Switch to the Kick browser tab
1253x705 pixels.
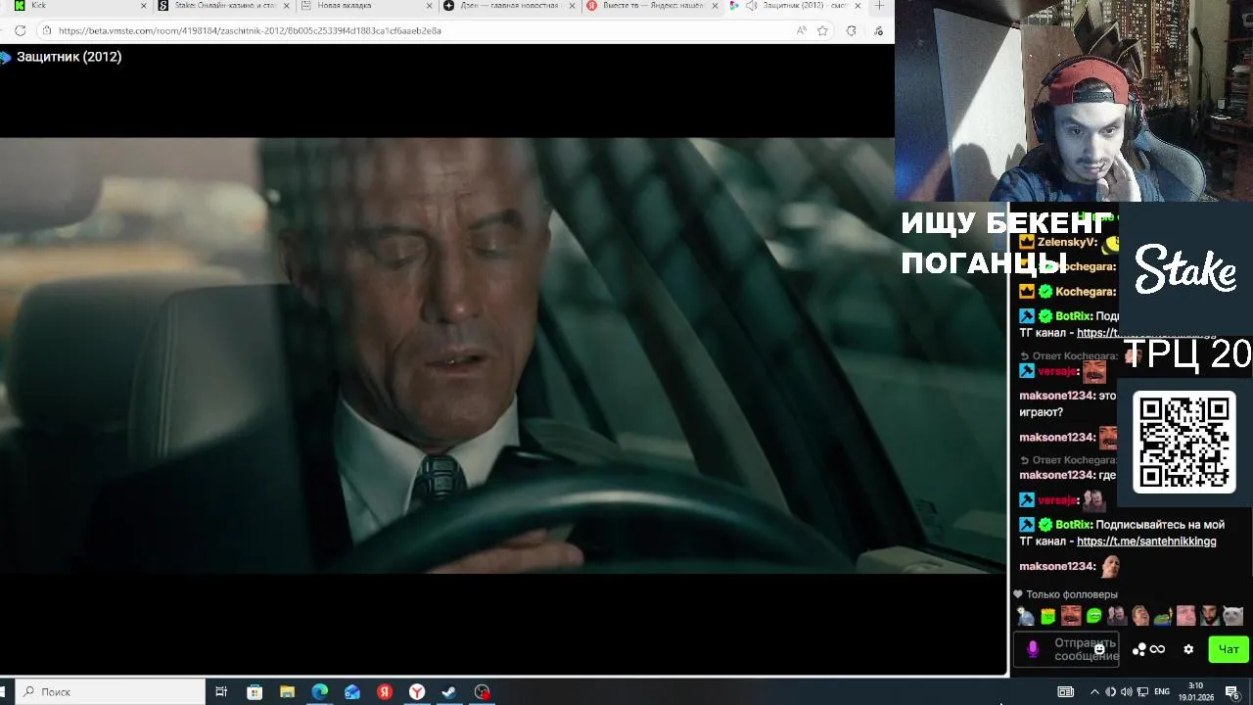[x=80, y=6]
